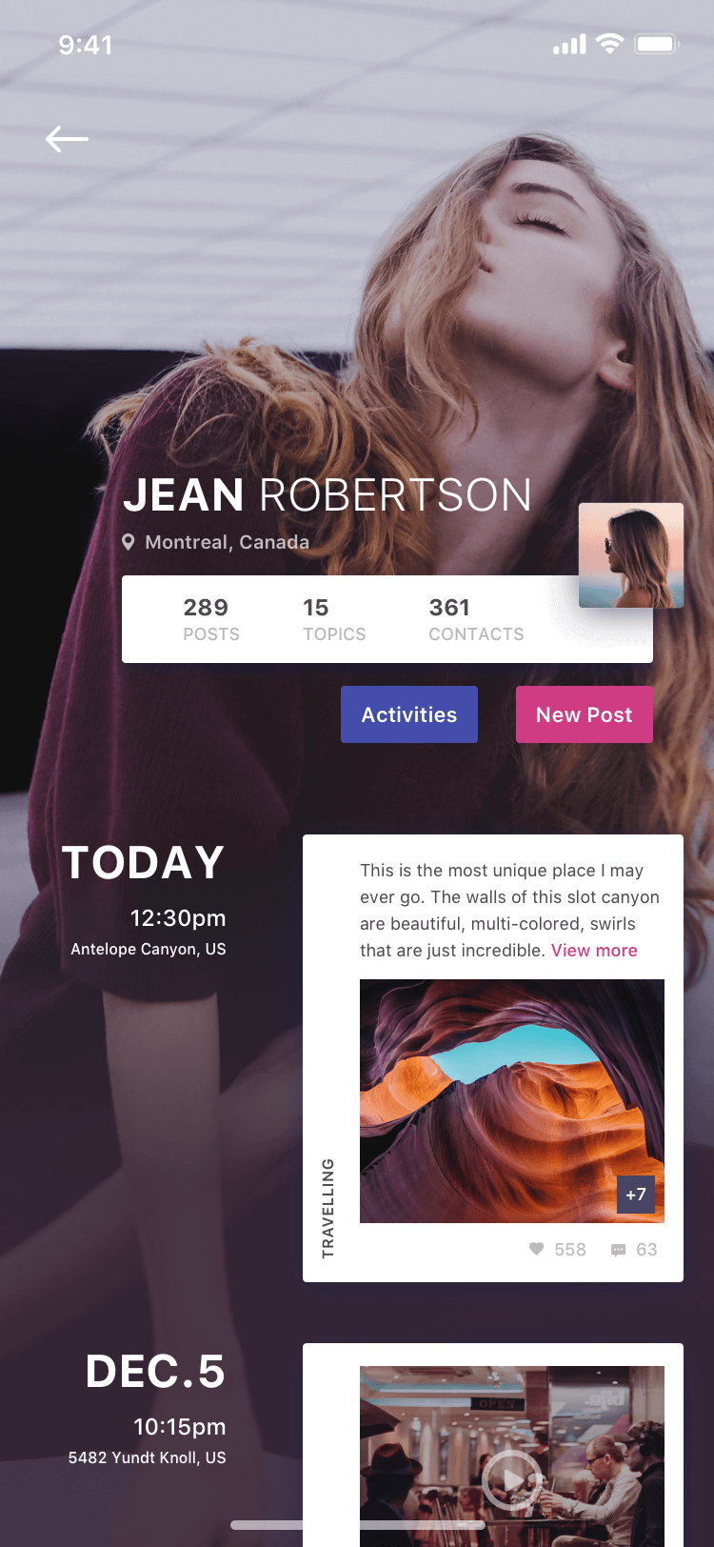714x1547 pixels.
Task: Follow the View more link
Action: click(594, 950)
